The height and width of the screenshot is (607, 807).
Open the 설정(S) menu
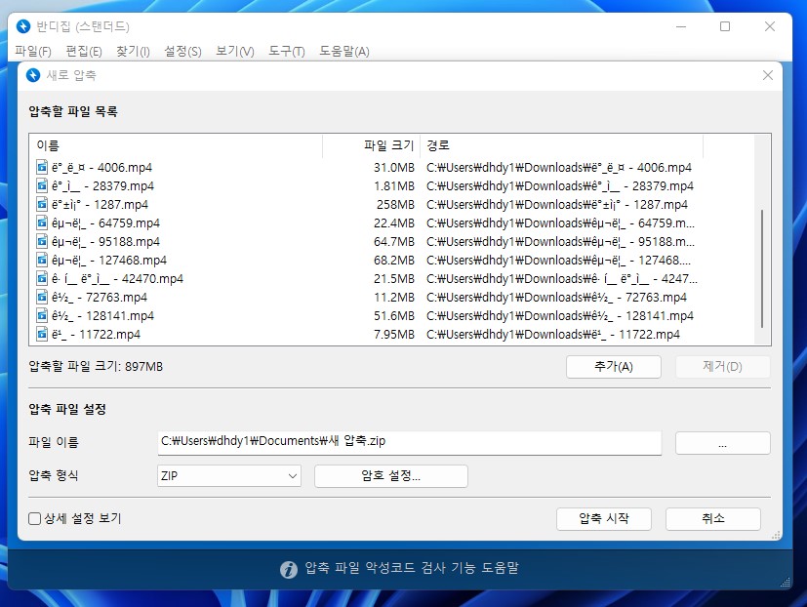(182, 51)
